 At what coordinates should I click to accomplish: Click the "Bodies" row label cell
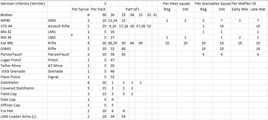pyautogui.click(x=23, y=15)
